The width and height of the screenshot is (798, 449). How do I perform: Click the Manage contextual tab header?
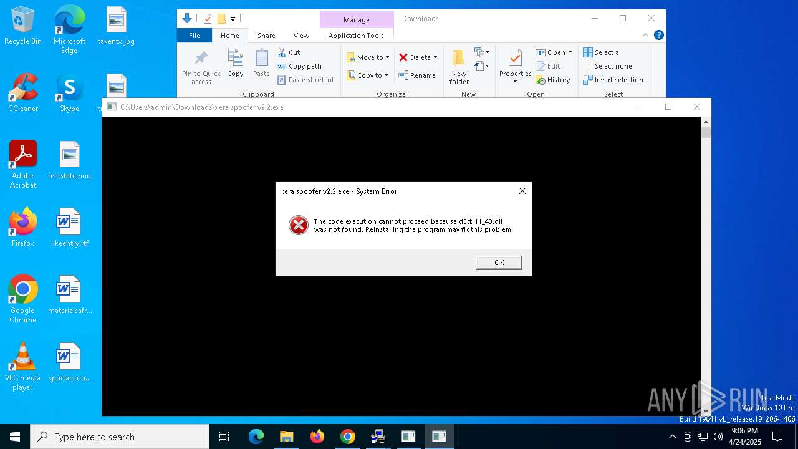pyautogui.click(x=357, y=19)
